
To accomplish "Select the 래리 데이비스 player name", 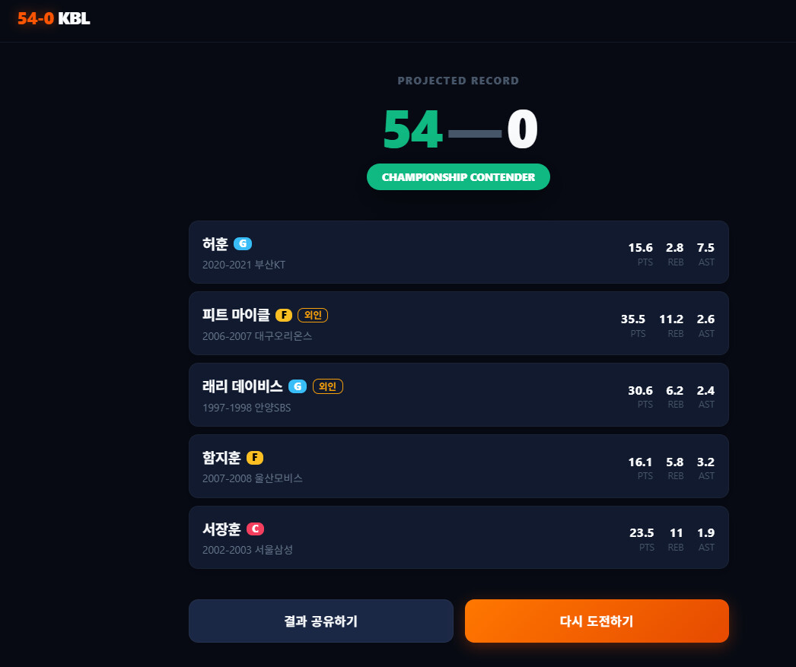I will tap(243, 386).
